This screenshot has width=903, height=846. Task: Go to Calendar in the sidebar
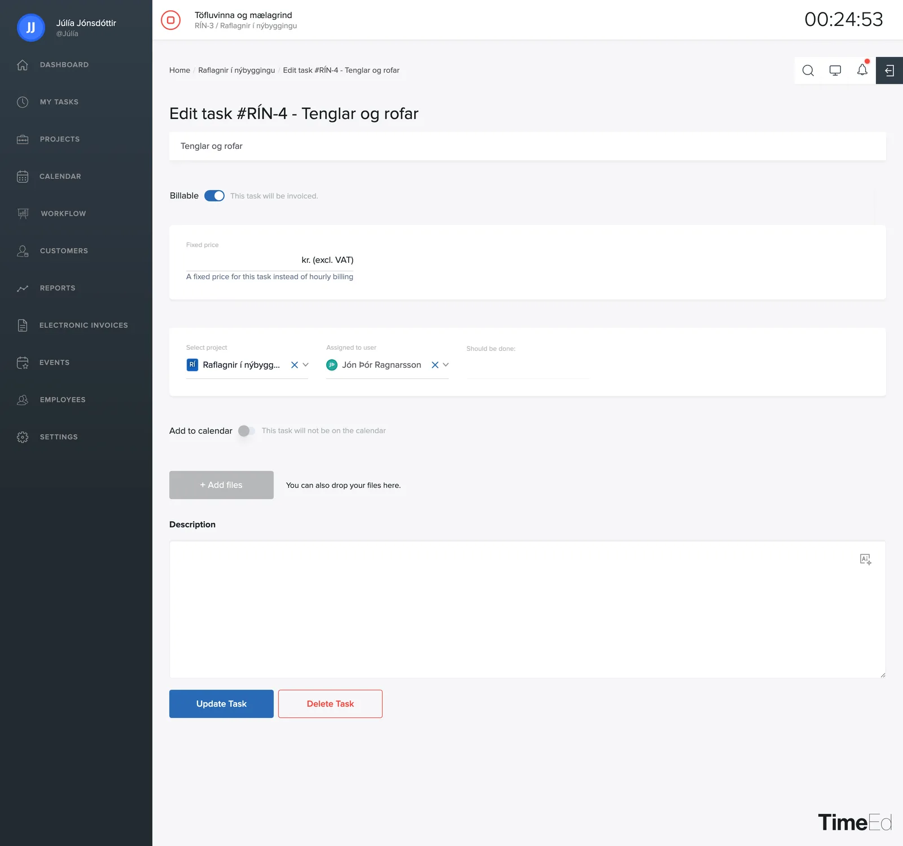(60, 177)
